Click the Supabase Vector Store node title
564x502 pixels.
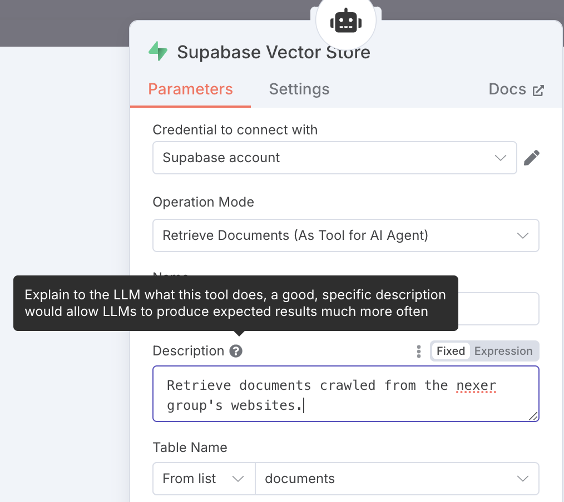[273, 52]
